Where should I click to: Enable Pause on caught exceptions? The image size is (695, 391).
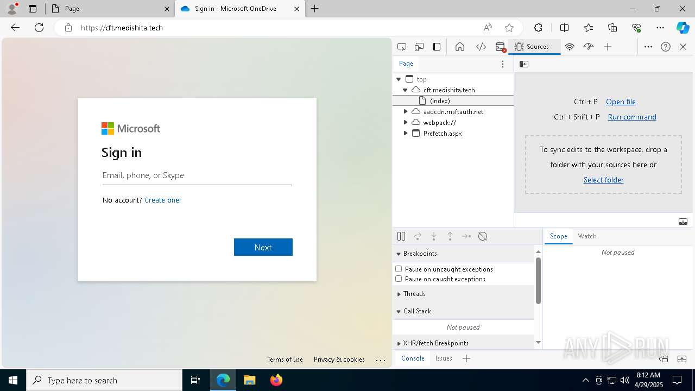tap(399, 279)
